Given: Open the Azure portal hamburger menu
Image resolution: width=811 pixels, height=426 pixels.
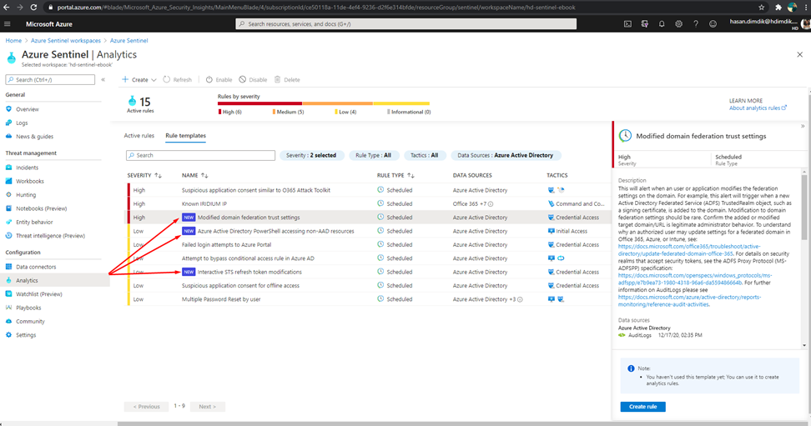Looking at the screenshot, I should pyautogui.click(x=8, y=24).
